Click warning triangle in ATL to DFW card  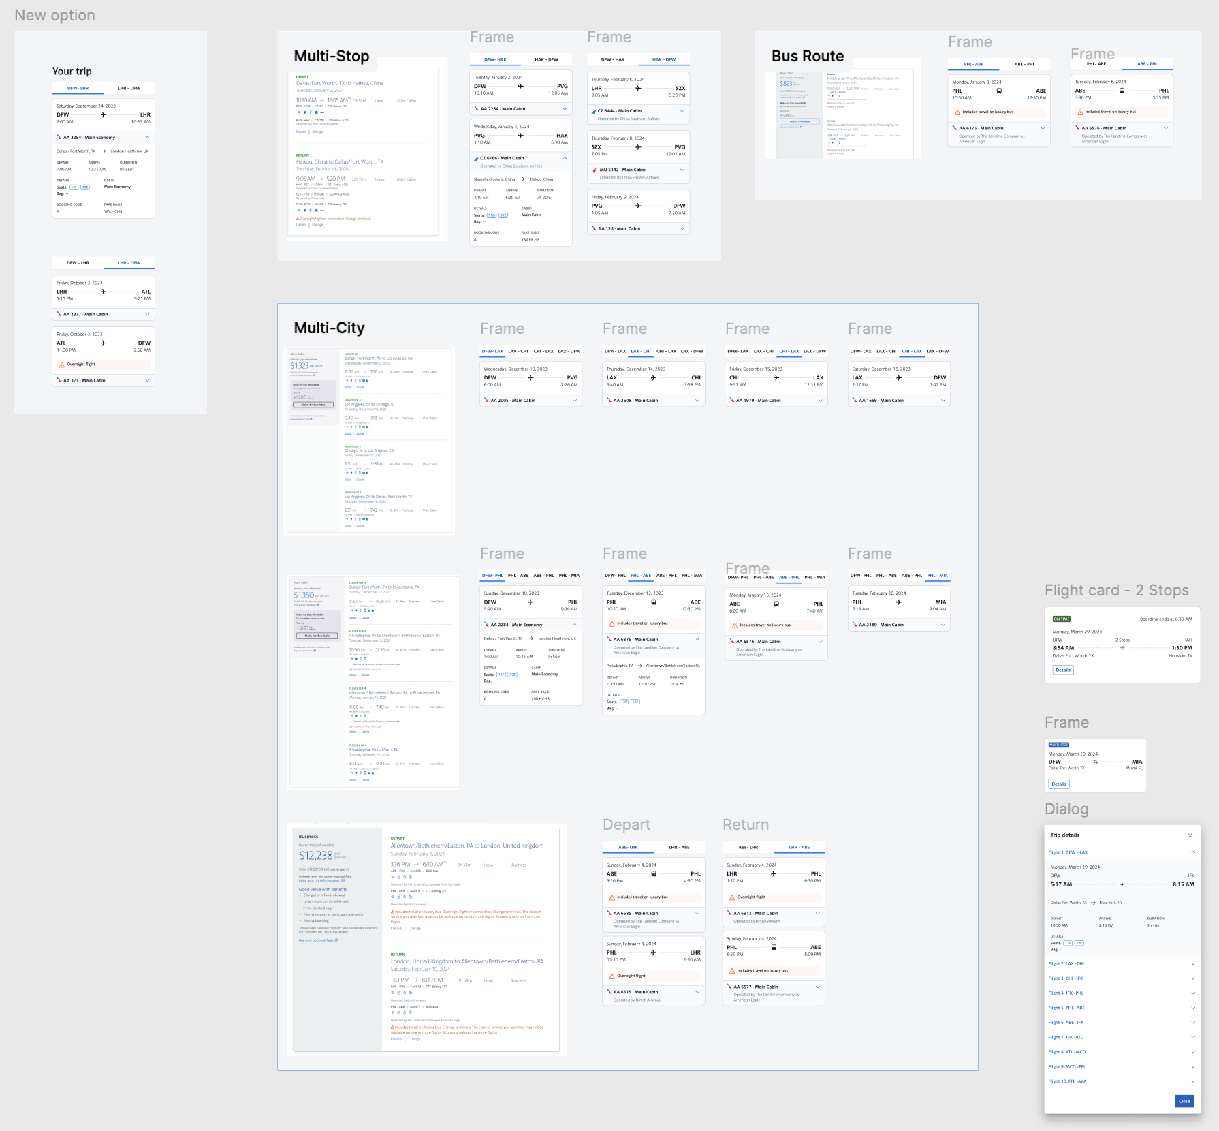[62, 365]
